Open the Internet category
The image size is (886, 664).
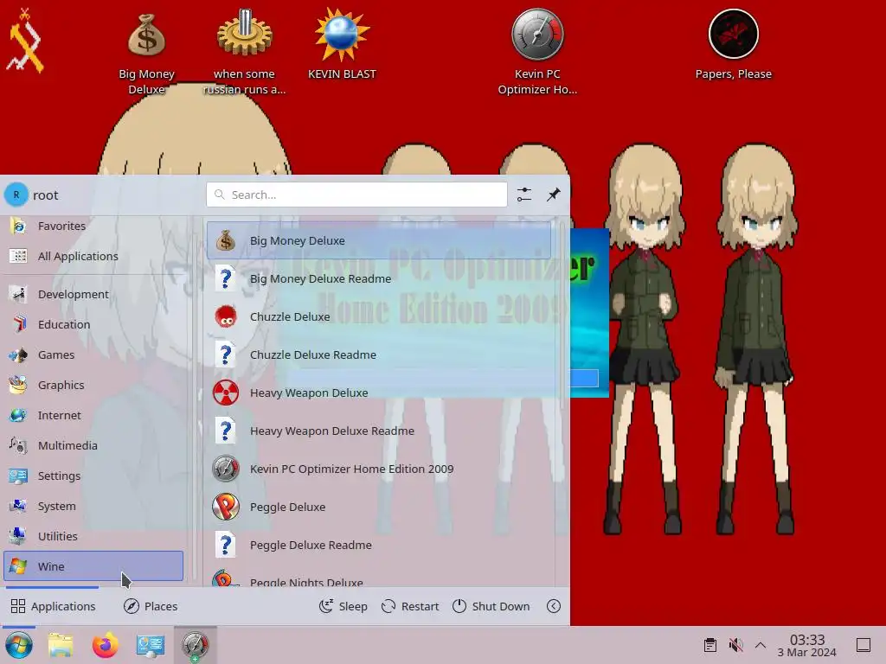click(93, 416)
